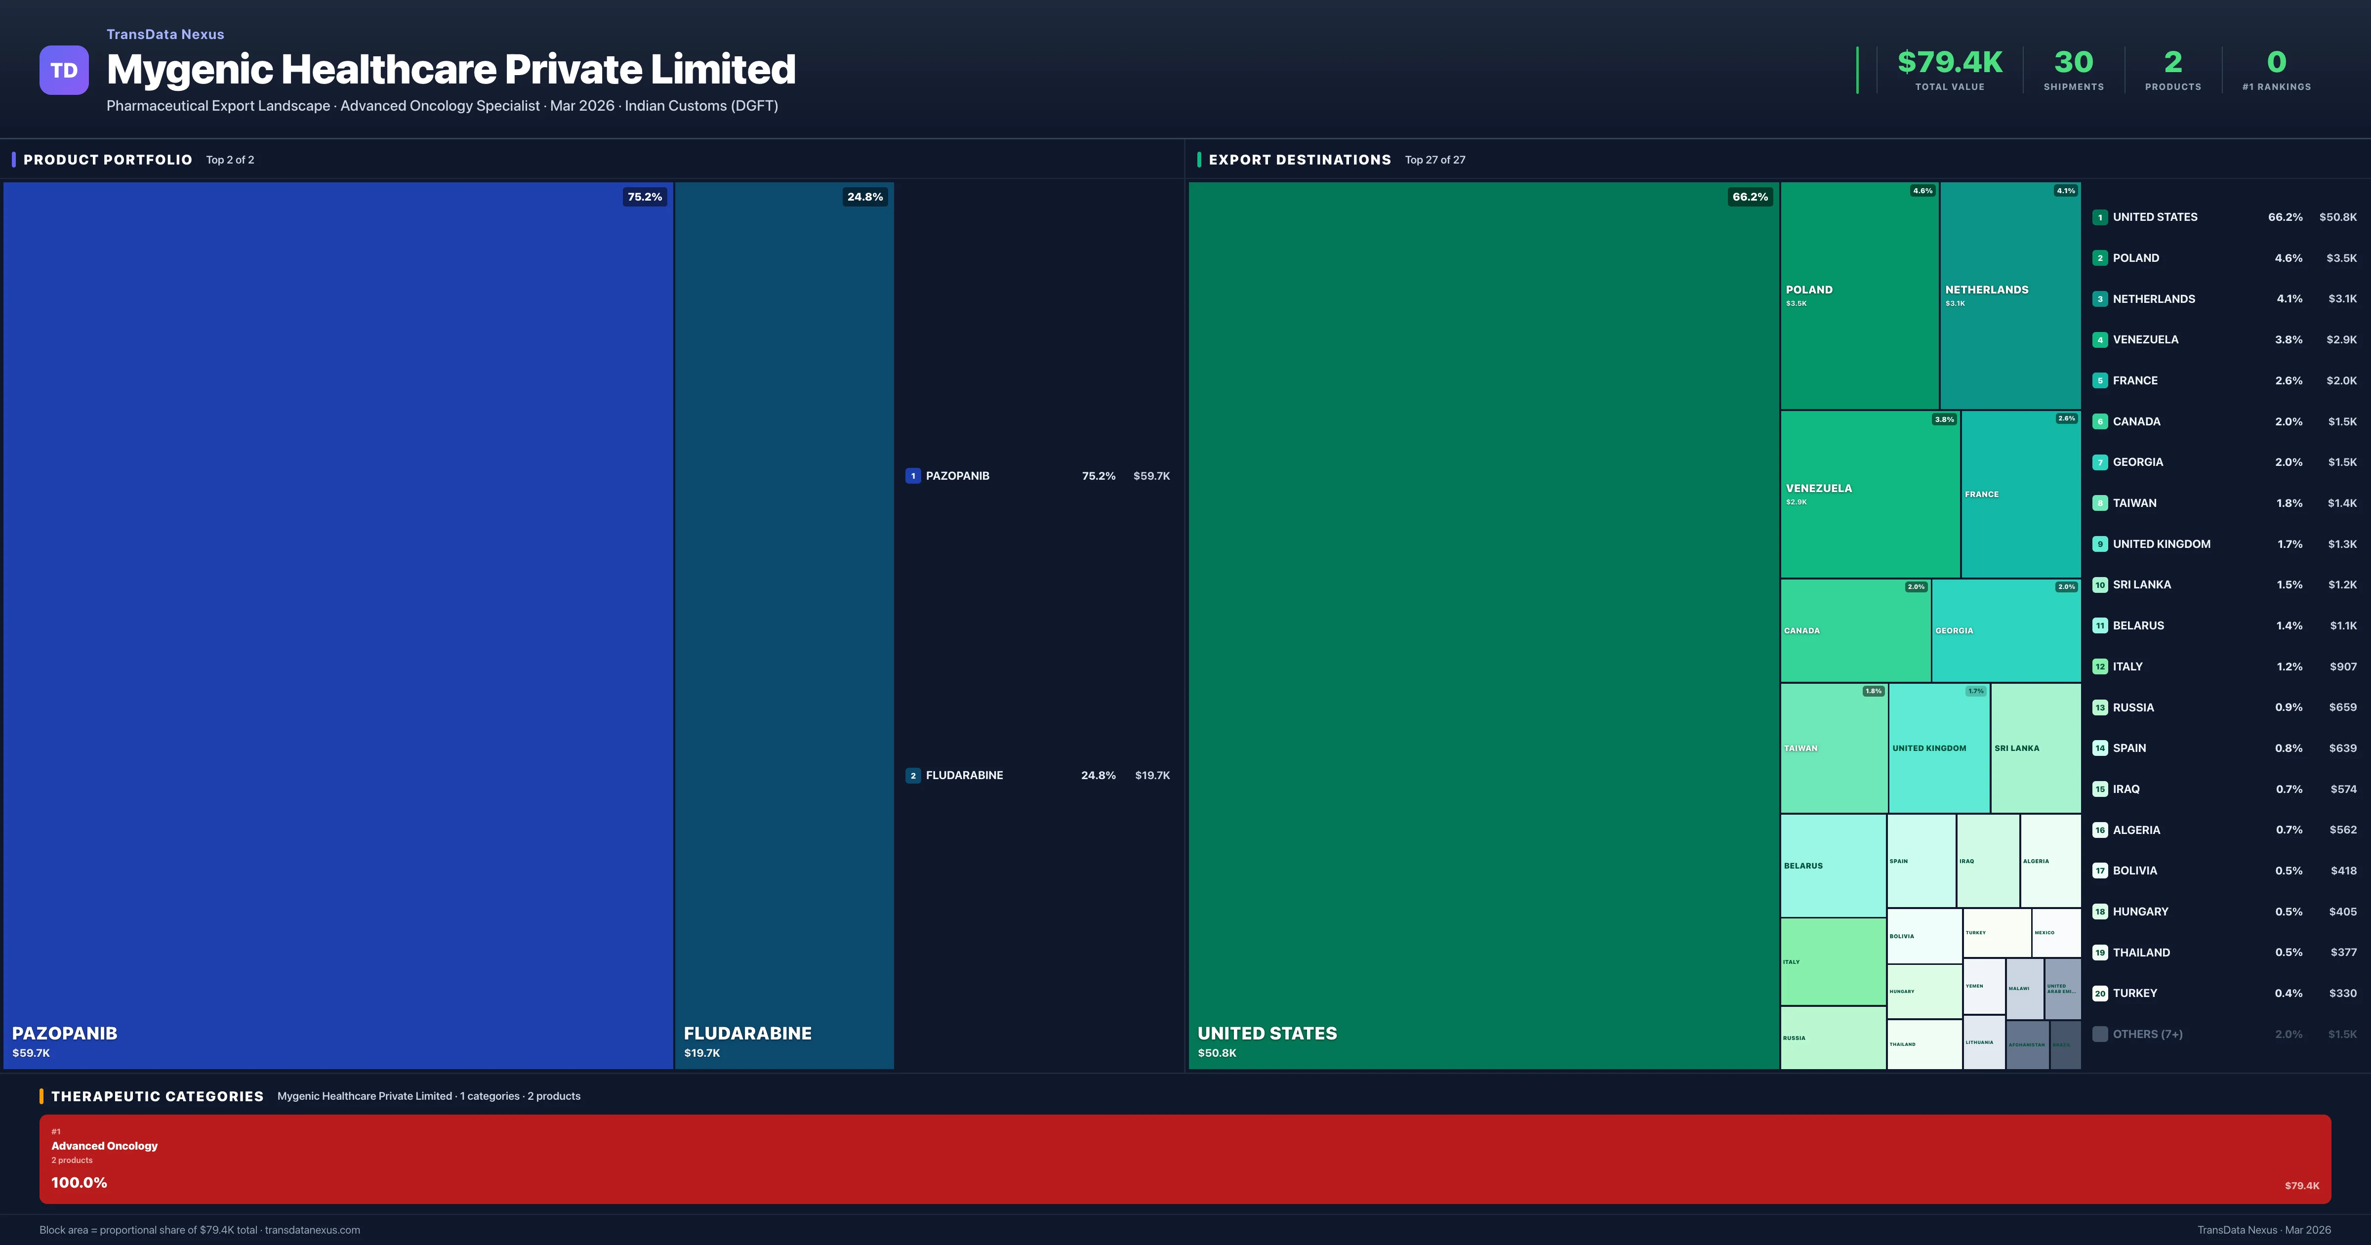Click the rank 4 badge for Venezuela
This screenshot has width=2371, height=1245.
click(2099, 340)
